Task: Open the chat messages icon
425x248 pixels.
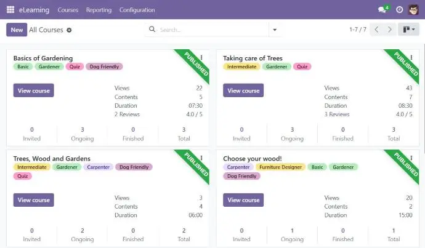Action: (382, 10)
